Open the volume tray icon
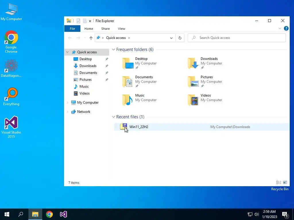 point(257,214)
